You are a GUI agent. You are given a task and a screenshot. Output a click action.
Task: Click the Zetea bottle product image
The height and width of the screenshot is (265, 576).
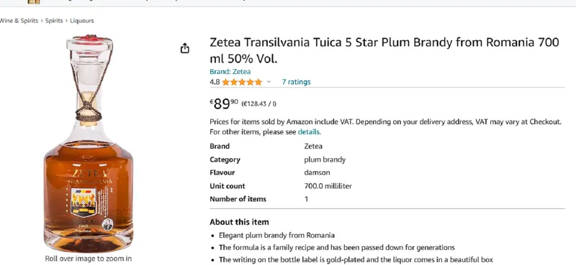[88, 143]
